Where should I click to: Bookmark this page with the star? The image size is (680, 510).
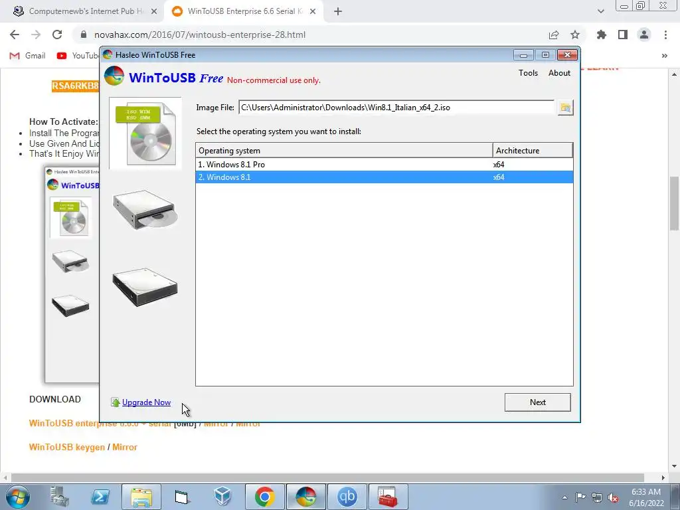pyautogui.click(x=575, y=35)
